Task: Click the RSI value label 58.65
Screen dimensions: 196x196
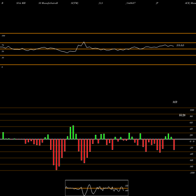Action: [x=180, y=45]
